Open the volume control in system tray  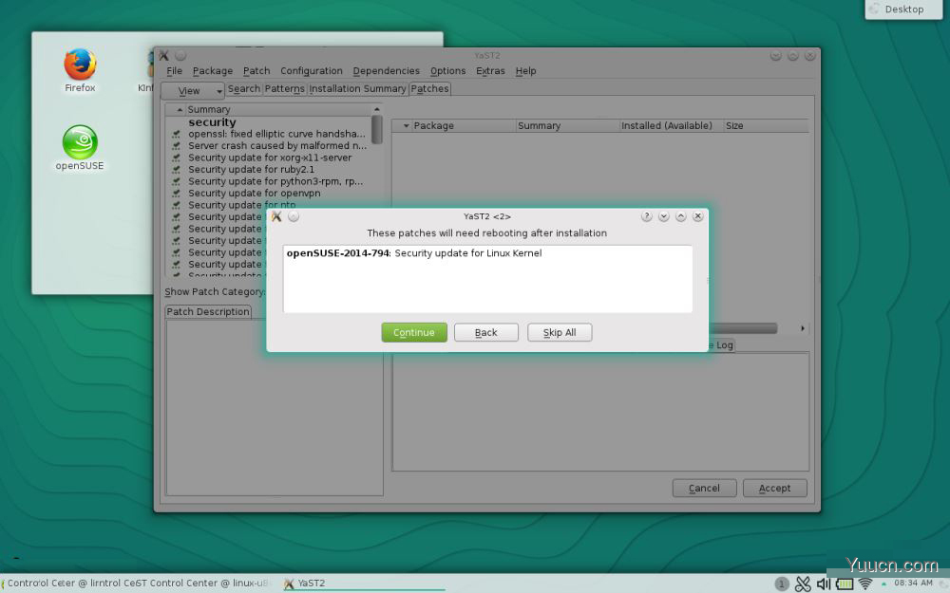click(824, 584)
